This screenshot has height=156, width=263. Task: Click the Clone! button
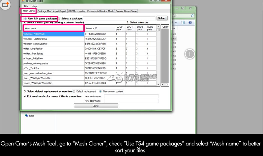(x=96, y=106)
